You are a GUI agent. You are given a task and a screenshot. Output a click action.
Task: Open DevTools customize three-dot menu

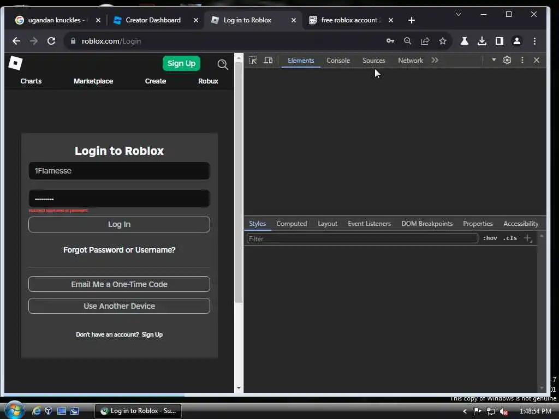[x=522, y=60]
